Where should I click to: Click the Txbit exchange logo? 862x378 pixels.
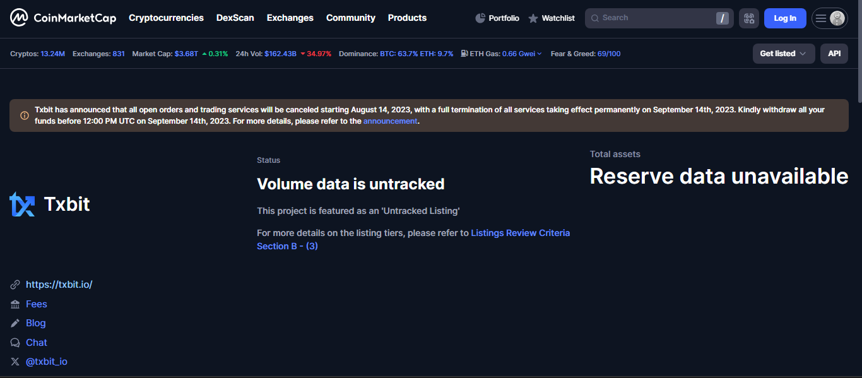[x=22, y=204]
